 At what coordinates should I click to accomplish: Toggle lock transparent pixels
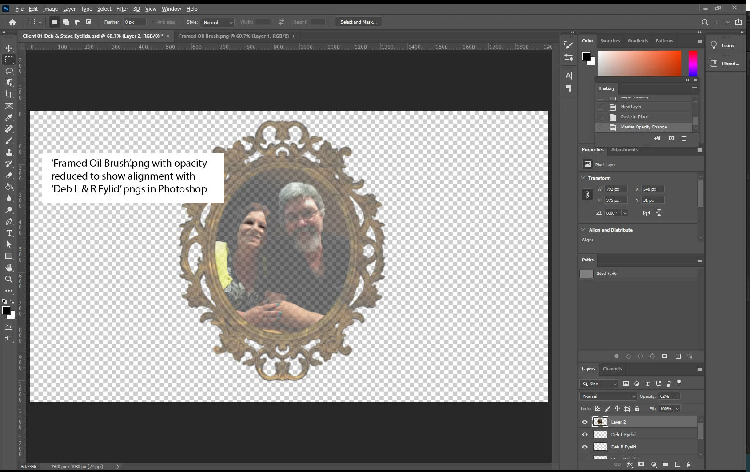598,408
